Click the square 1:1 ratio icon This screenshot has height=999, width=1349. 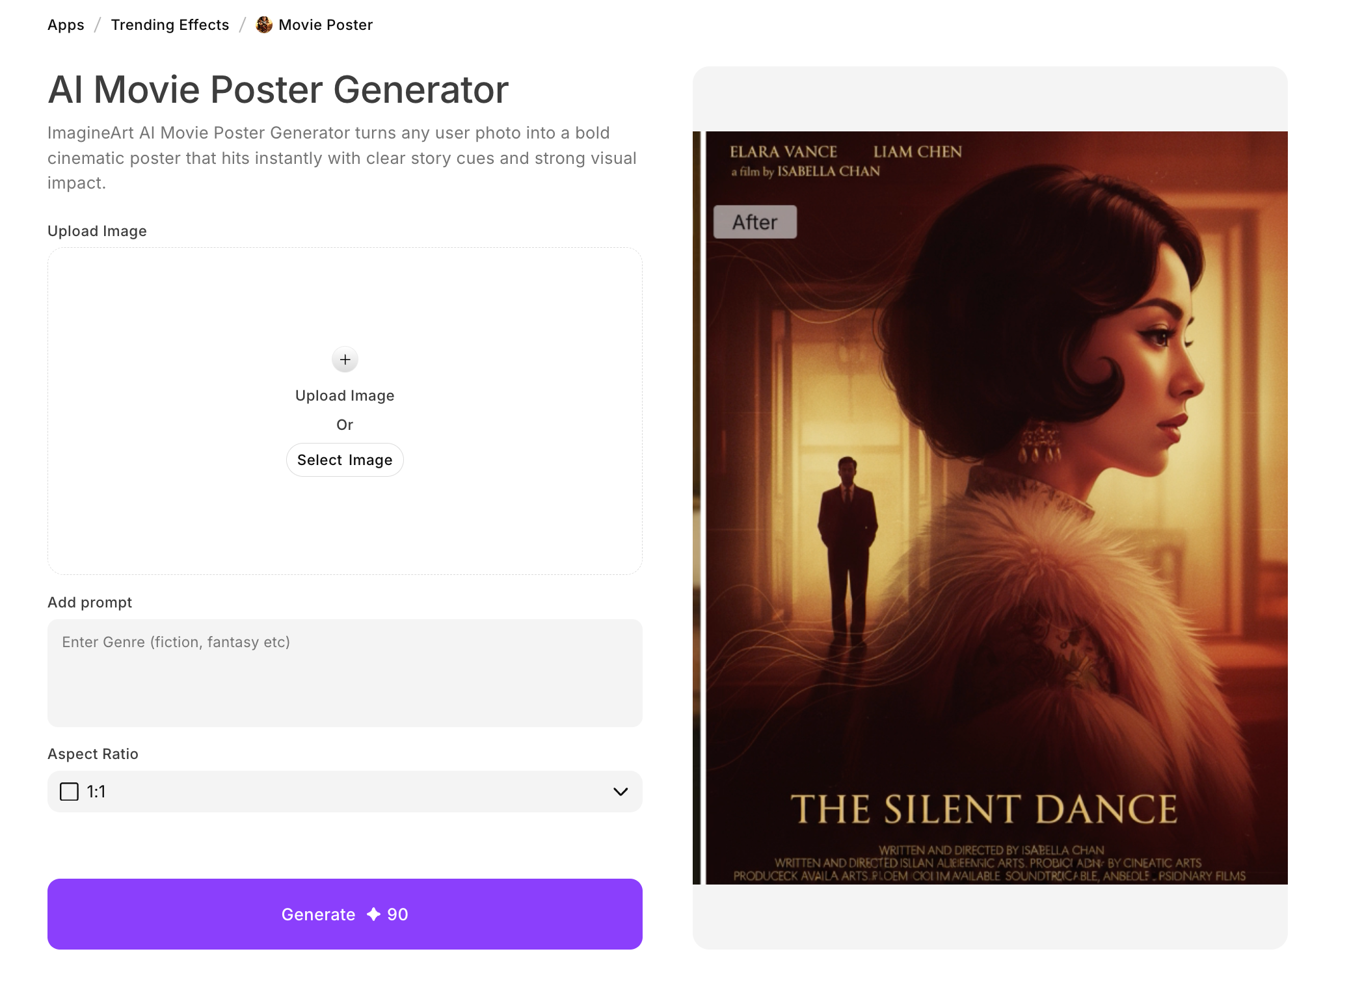69,792
